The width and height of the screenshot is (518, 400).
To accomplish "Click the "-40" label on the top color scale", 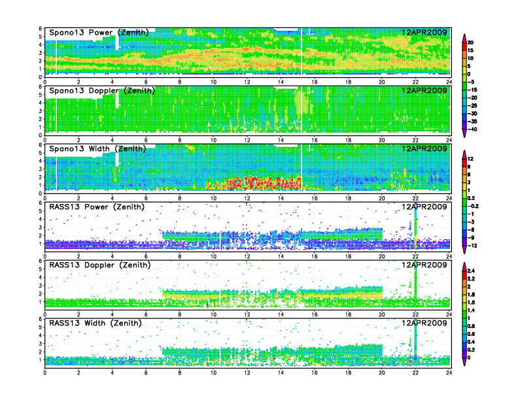I will [472, 129].
